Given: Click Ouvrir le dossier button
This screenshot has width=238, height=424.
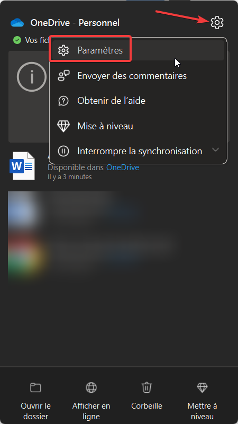Looking at the screenshot, I should pos(35,400).
